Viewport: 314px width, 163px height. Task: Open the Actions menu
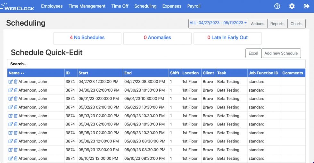pos(258,24)
